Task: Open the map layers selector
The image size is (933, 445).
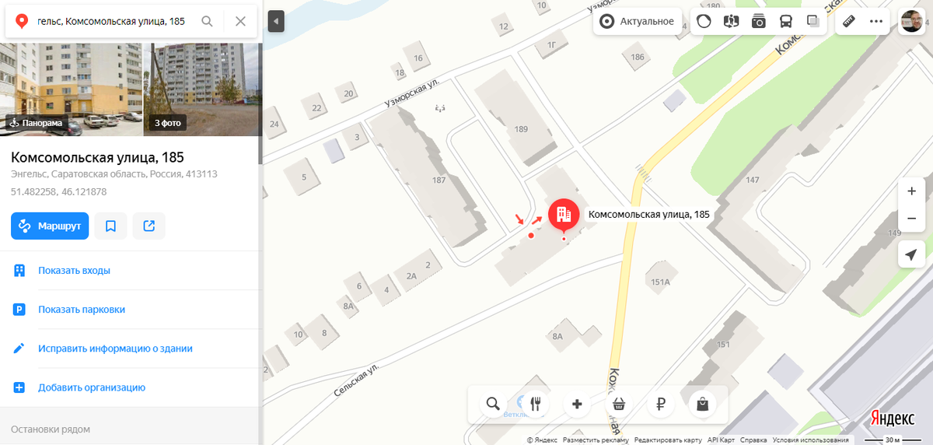Action: pyautogui.click(x=813, y=21)
